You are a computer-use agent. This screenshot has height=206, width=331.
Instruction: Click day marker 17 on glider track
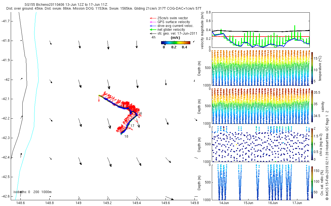tap(132, 126)
